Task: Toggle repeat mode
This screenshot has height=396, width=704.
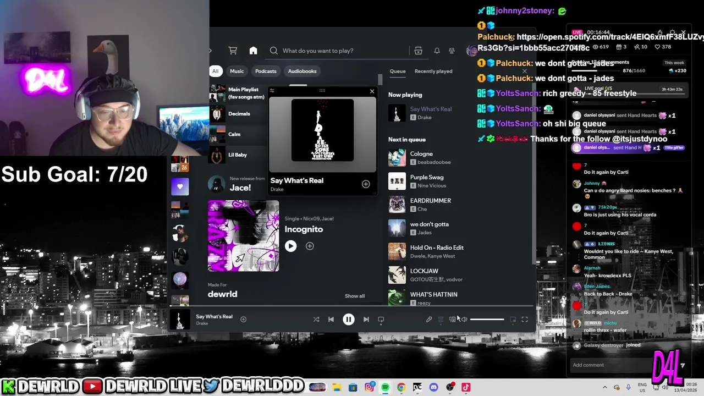Action: 381,320
